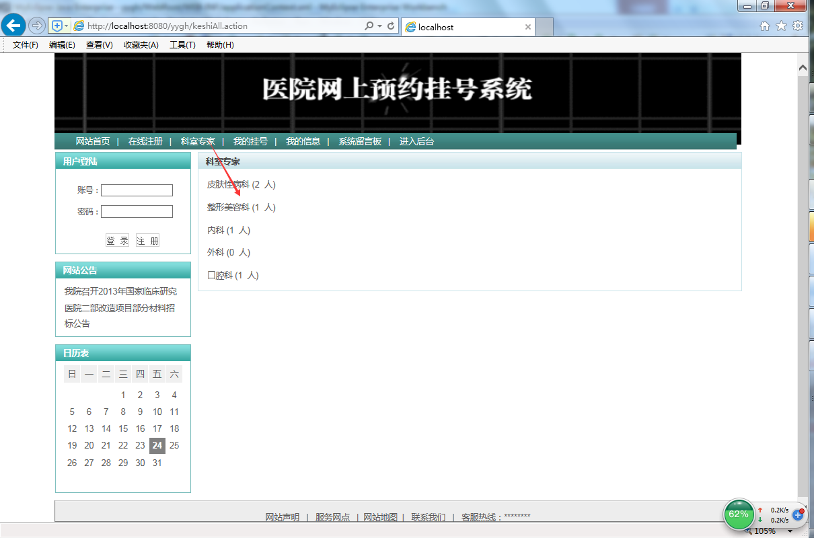Open the address bar autocomplete dropdown arrow
The width and height of the screenshot is (814, 538).
tap(379, 26)
